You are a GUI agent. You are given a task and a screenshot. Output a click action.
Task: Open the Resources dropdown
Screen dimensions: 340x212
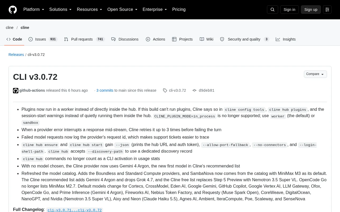click(x=90, y=10)
